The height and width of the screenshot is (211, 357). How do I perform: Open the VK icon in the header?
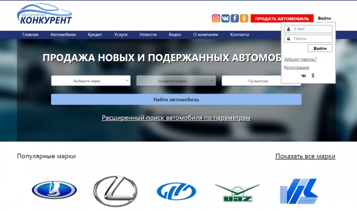[x=226, y=18]
